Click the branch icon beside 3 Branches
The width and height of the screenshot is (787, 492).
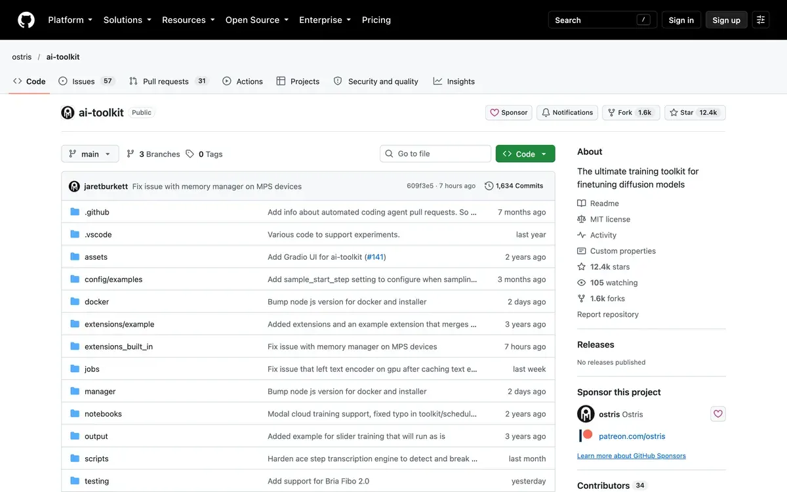click(131, 154)
